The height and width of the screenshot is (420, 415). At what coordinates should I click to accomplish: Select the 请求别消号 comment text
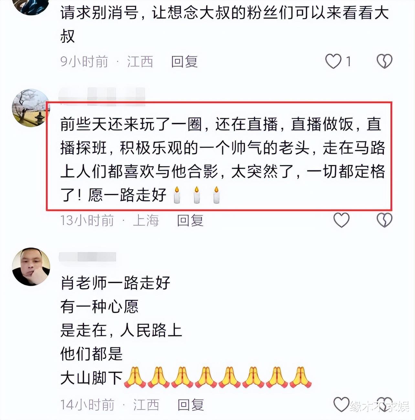click(x=224, y=25)
